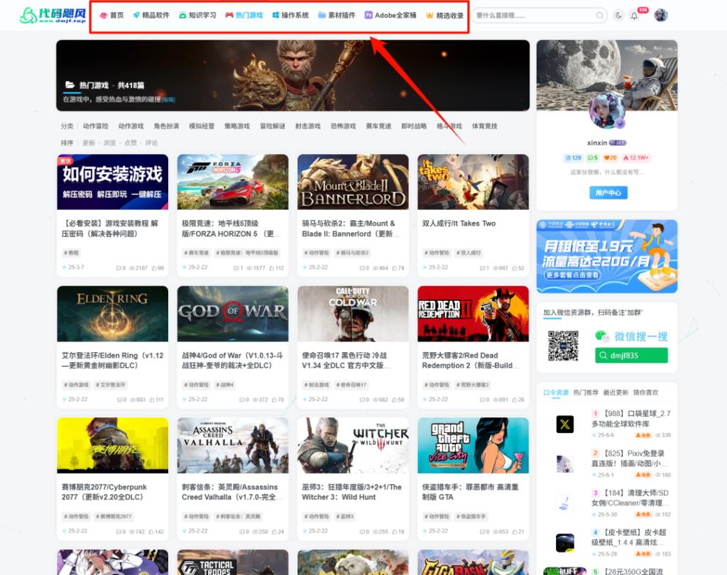The height and width of the screenshot is (575, 727).
Task: Sort posts by 浏览
Action: (109, 143)
